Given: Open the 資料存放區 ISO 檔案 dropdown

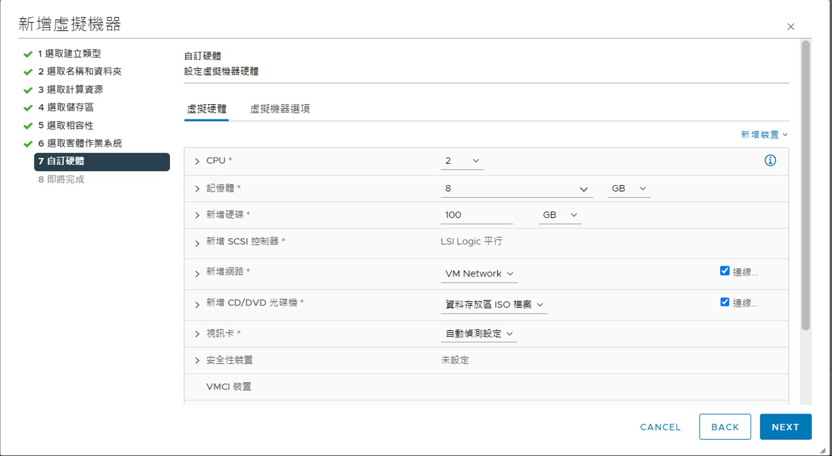Looking at the screenshot, I should click(x=494, y=304).
